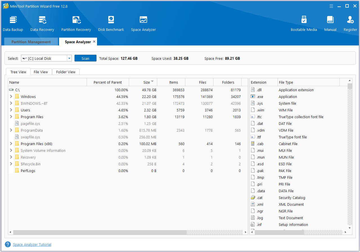Screen dimensions: 360x252
Task: Sort by the Extension column header
Action: (264, 82)
